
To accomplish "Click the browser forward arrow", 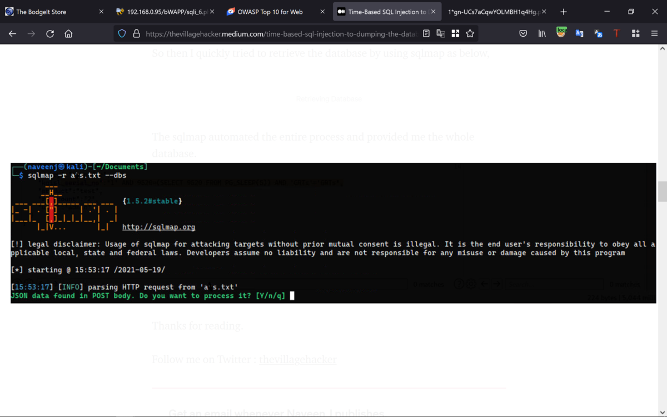I will [x=31, y=34].
